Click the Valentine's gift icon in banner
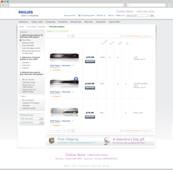The height and width of the screenshot is (170, 173). point(107,141)
